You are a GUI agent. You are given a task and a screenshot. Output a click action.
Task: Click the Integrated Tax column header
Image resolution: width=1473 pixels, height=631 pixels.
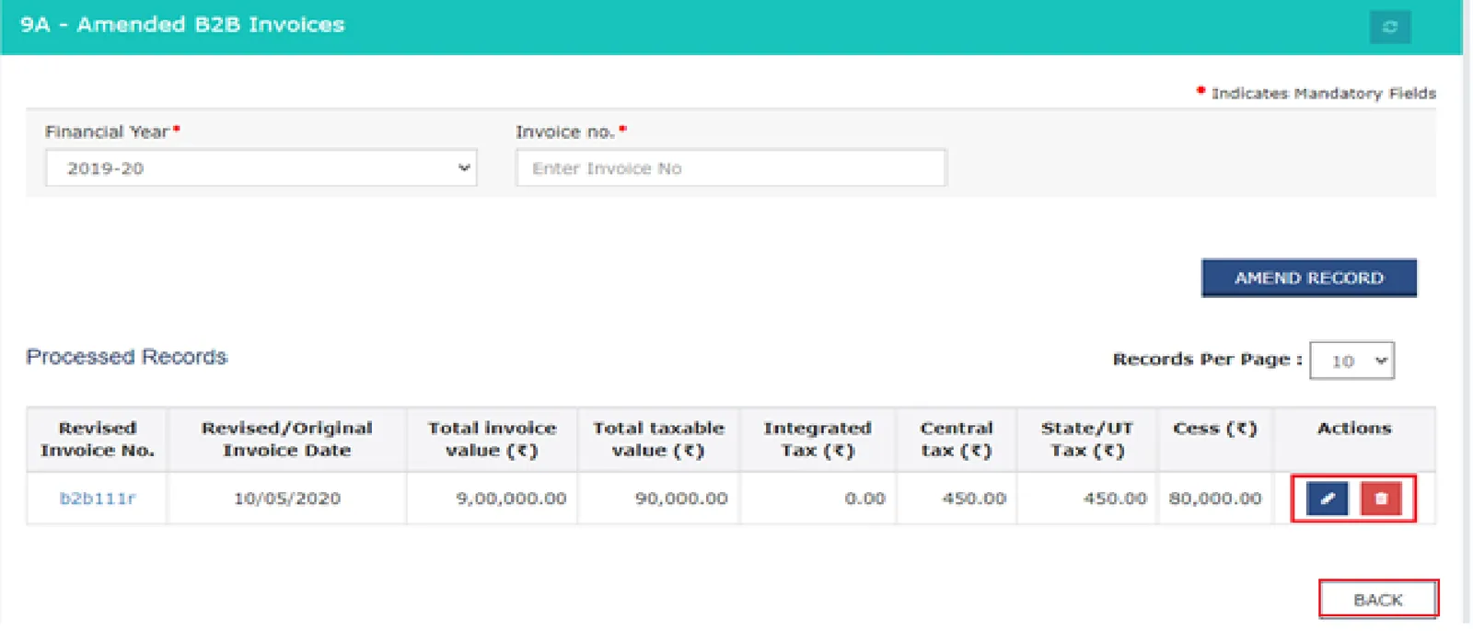tap(818, 440)
